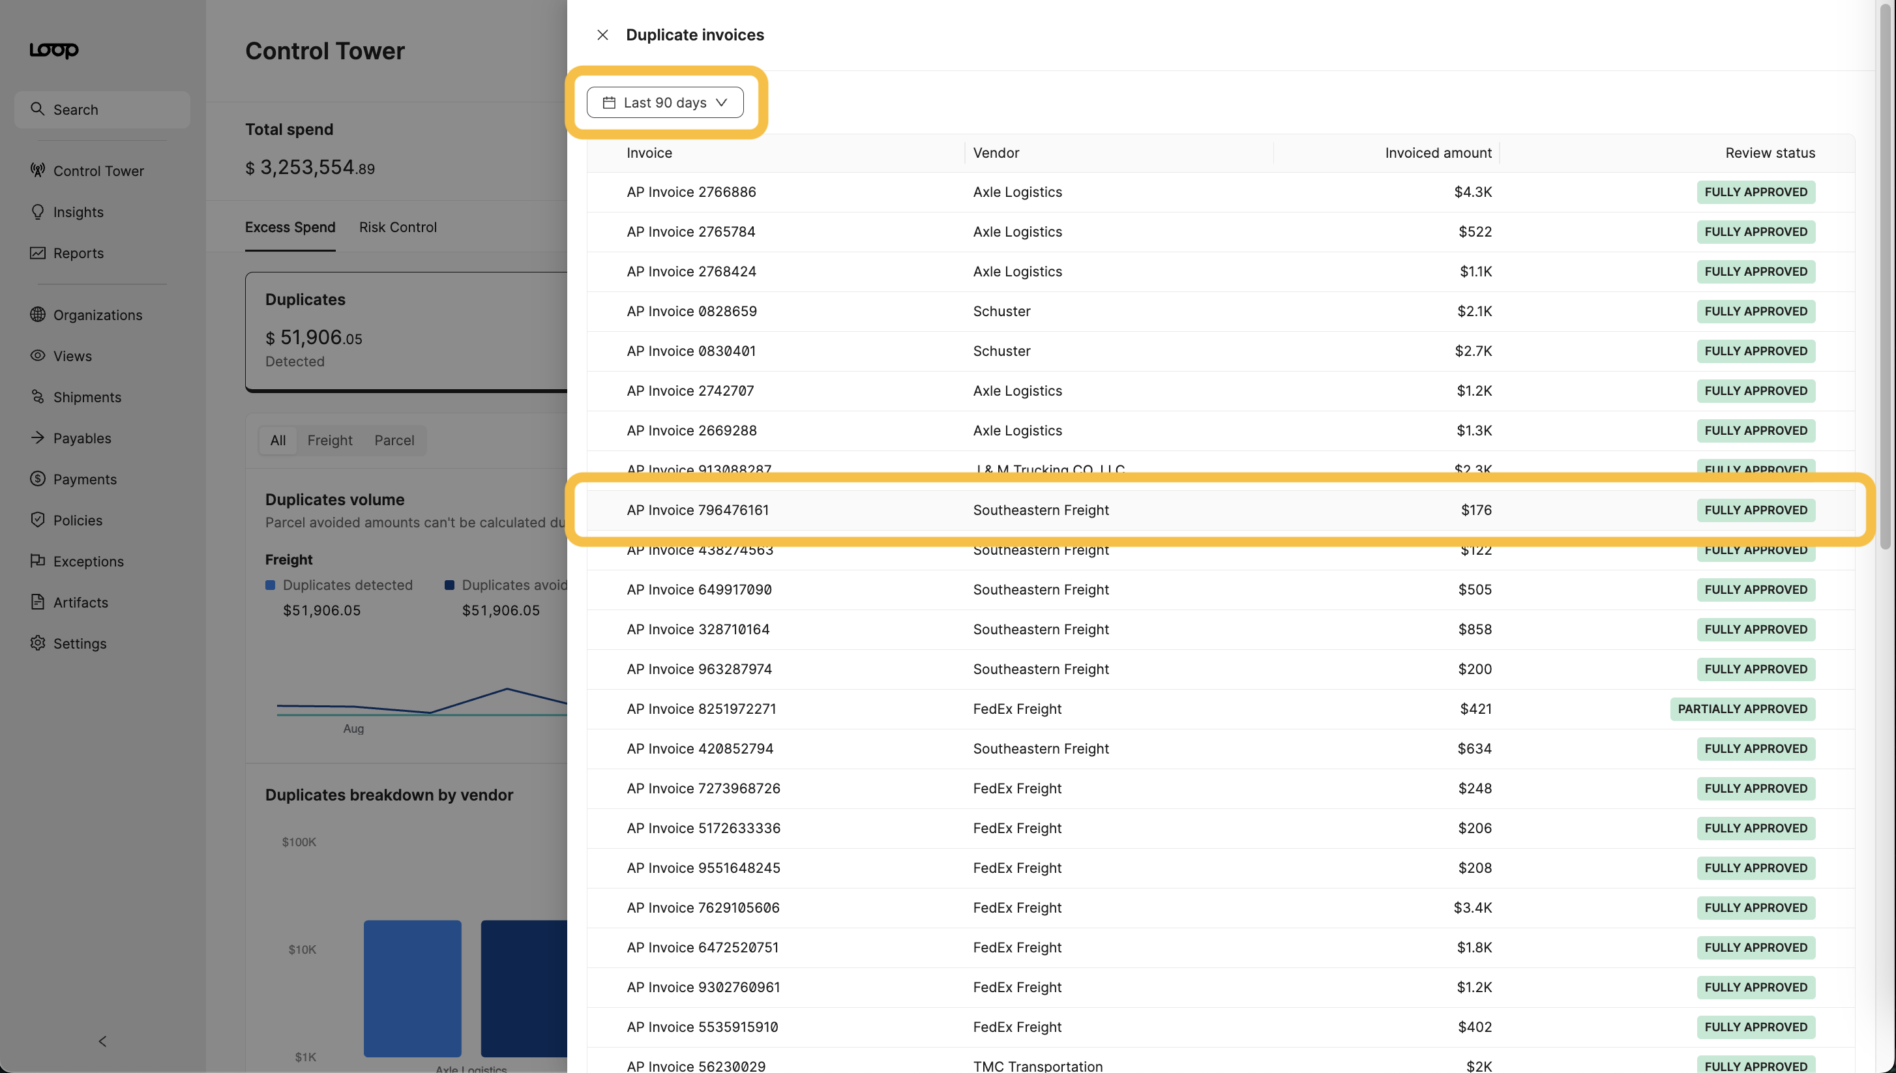Go to Insights in the sidebar
The width and height of the screenshot is (1896, 1073).
tap(78, 213)
